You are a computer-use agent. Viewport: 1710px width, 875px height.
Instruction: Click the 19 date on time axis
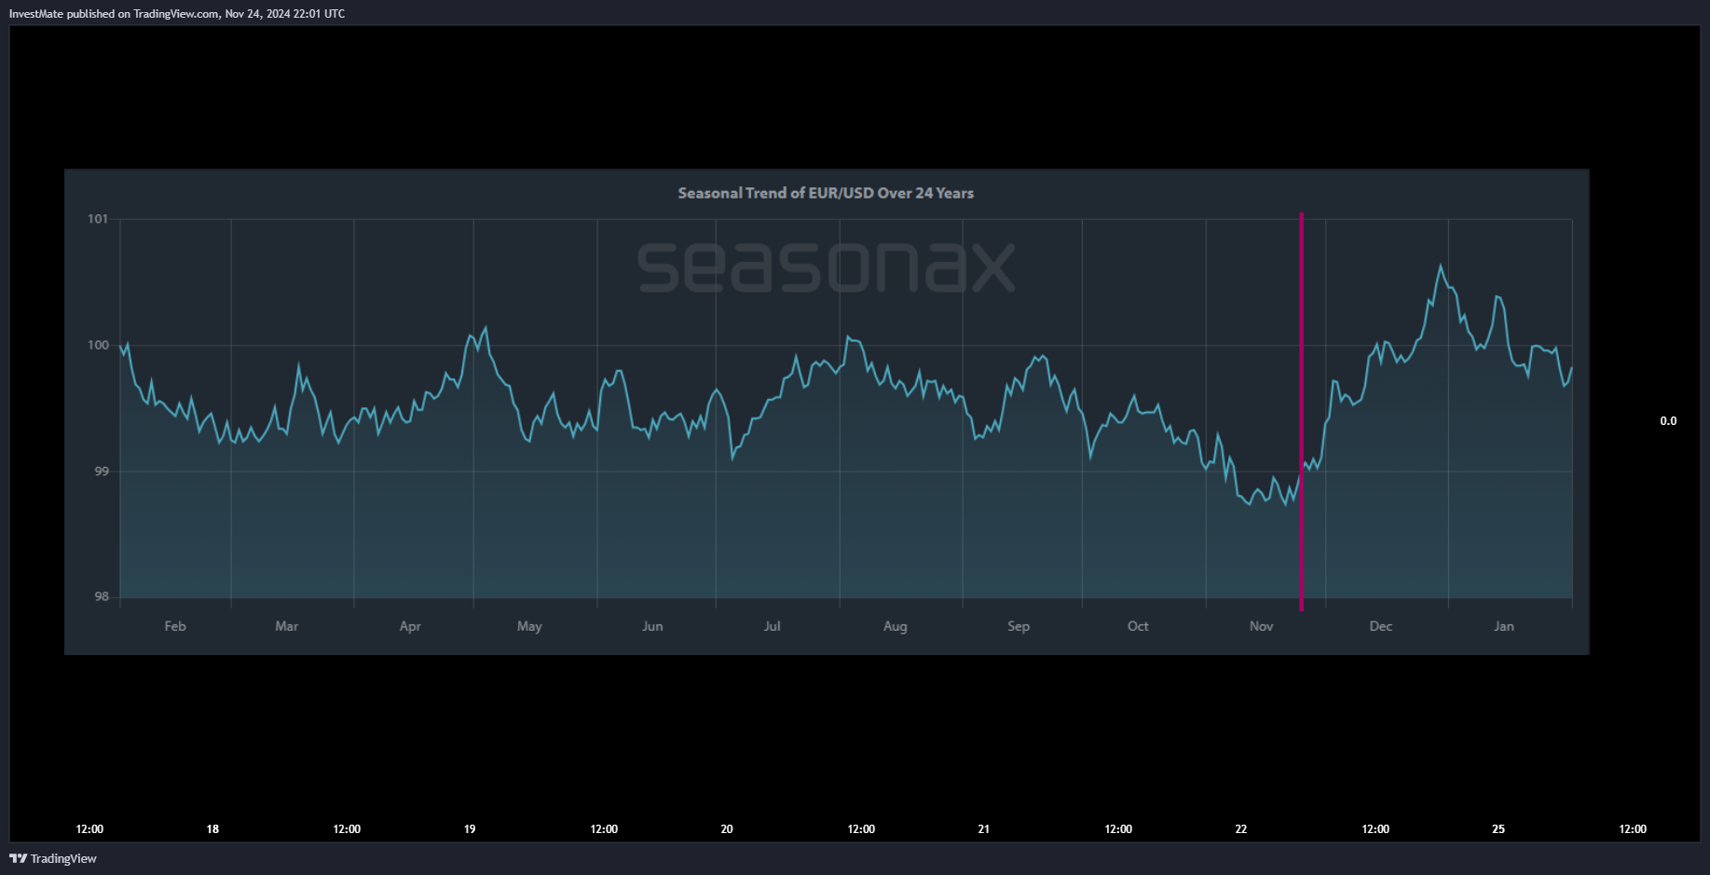pyautogui.click(x=470, y=829)
